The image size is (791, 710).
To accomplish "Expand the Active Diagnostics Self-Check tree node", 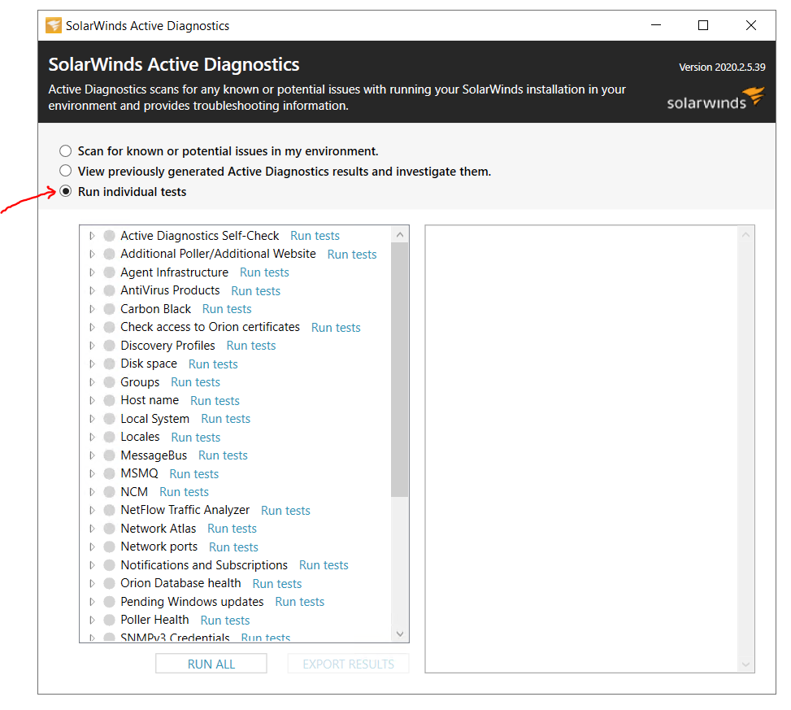I will pyautogui.click(x=92, y=236).
